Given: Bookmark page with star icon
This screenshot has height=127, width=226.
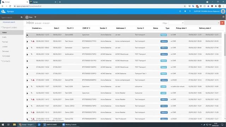Looking at the screenshot, I should [185, 6].
